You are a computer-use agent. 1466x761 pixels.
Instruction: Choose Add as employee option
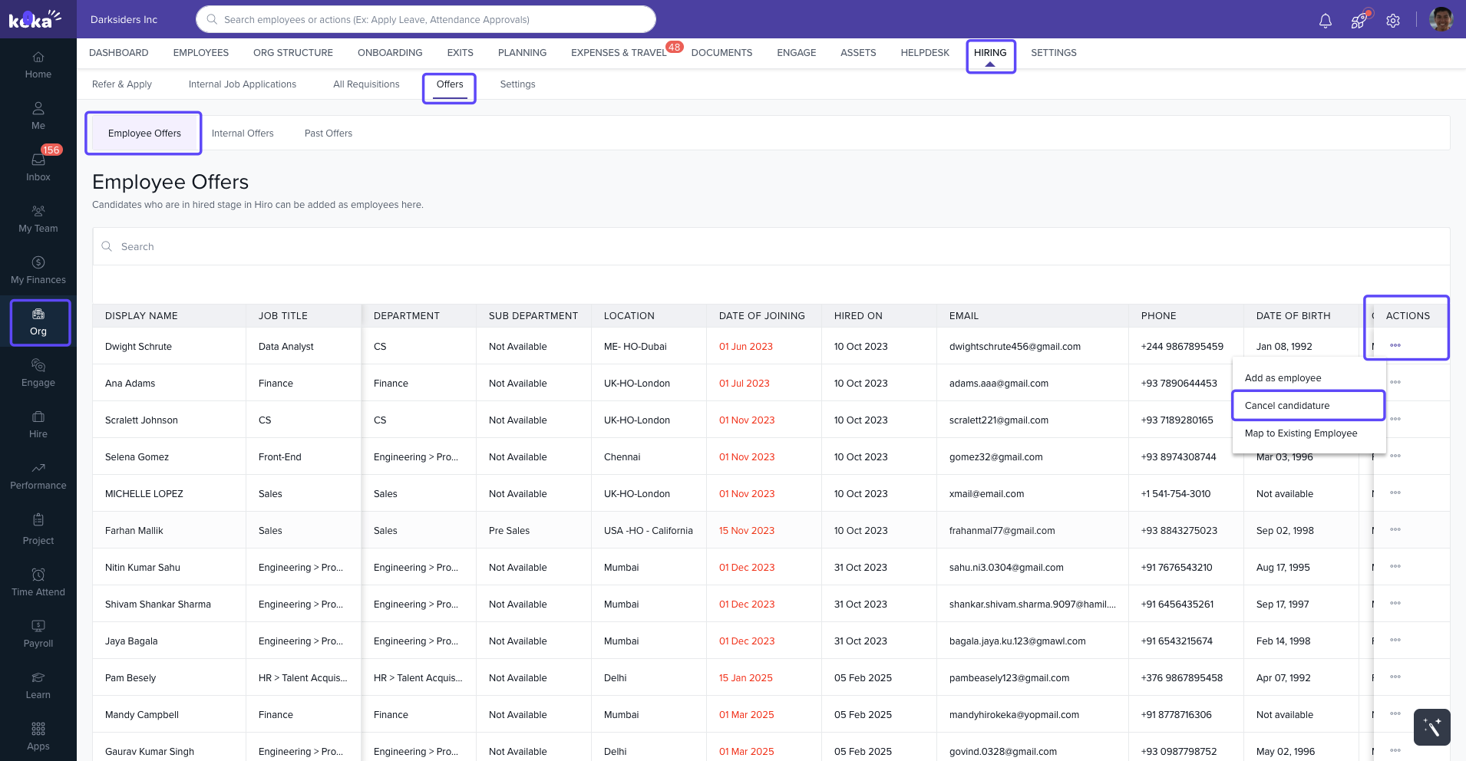[1283, 378]
